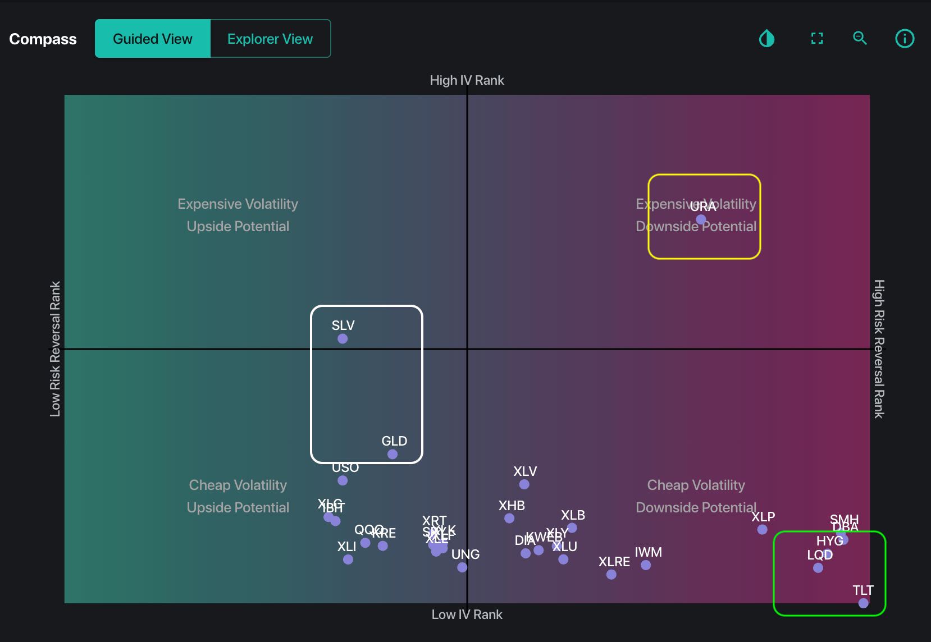Screen dimensions: 931x642
Task: Click the UNG data point
Action: click(462, 567)
